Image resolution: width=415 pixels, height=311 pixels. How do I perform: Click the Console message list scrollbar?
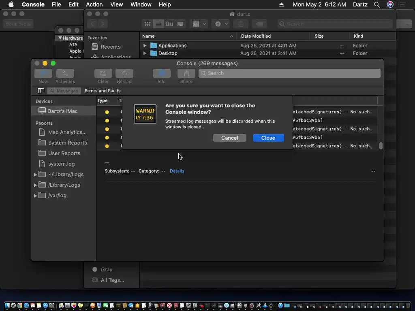381,146
